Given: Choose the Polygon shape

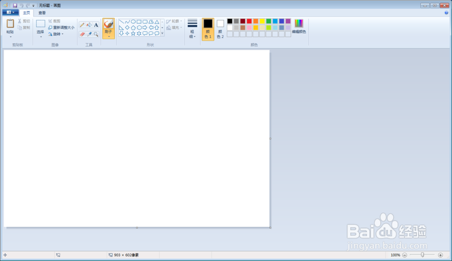Looking at the screenshot, I should tap(151, 22).
